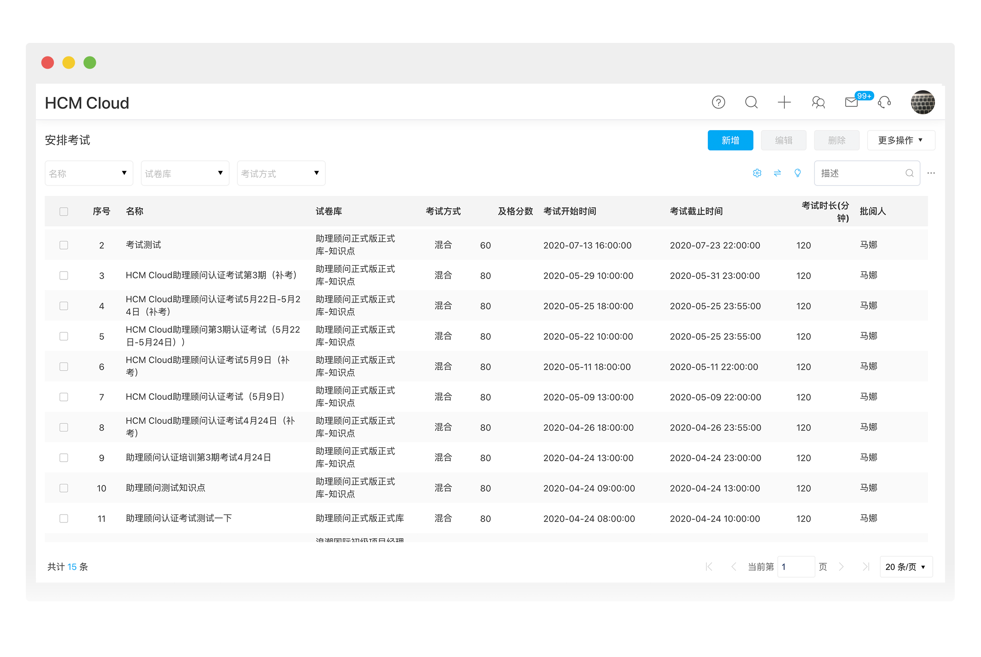The width and height of the screenshot is (981, 657).
Task: Click the 名称 column header
Action: [x=134, y=212]
